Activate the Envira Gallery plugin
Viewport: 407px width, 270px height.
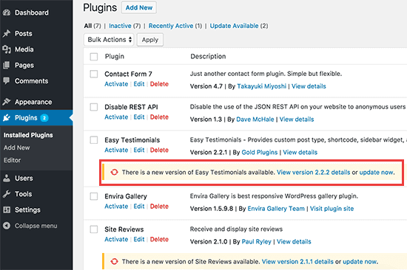click(x=116, y=207)
